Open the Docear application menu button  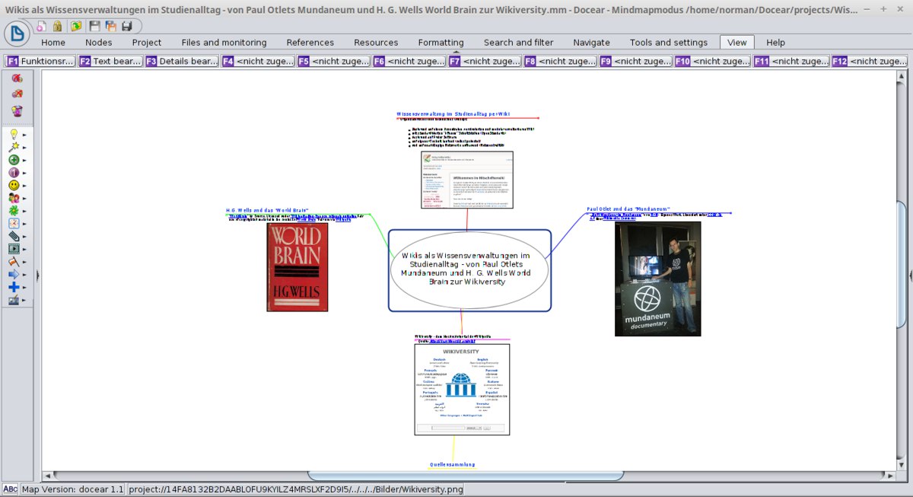[x=17, y=33]
